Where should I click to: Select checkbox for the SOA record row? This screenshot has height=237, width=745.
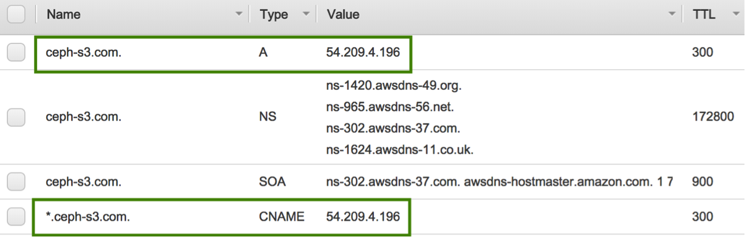(x=16, y=182)
